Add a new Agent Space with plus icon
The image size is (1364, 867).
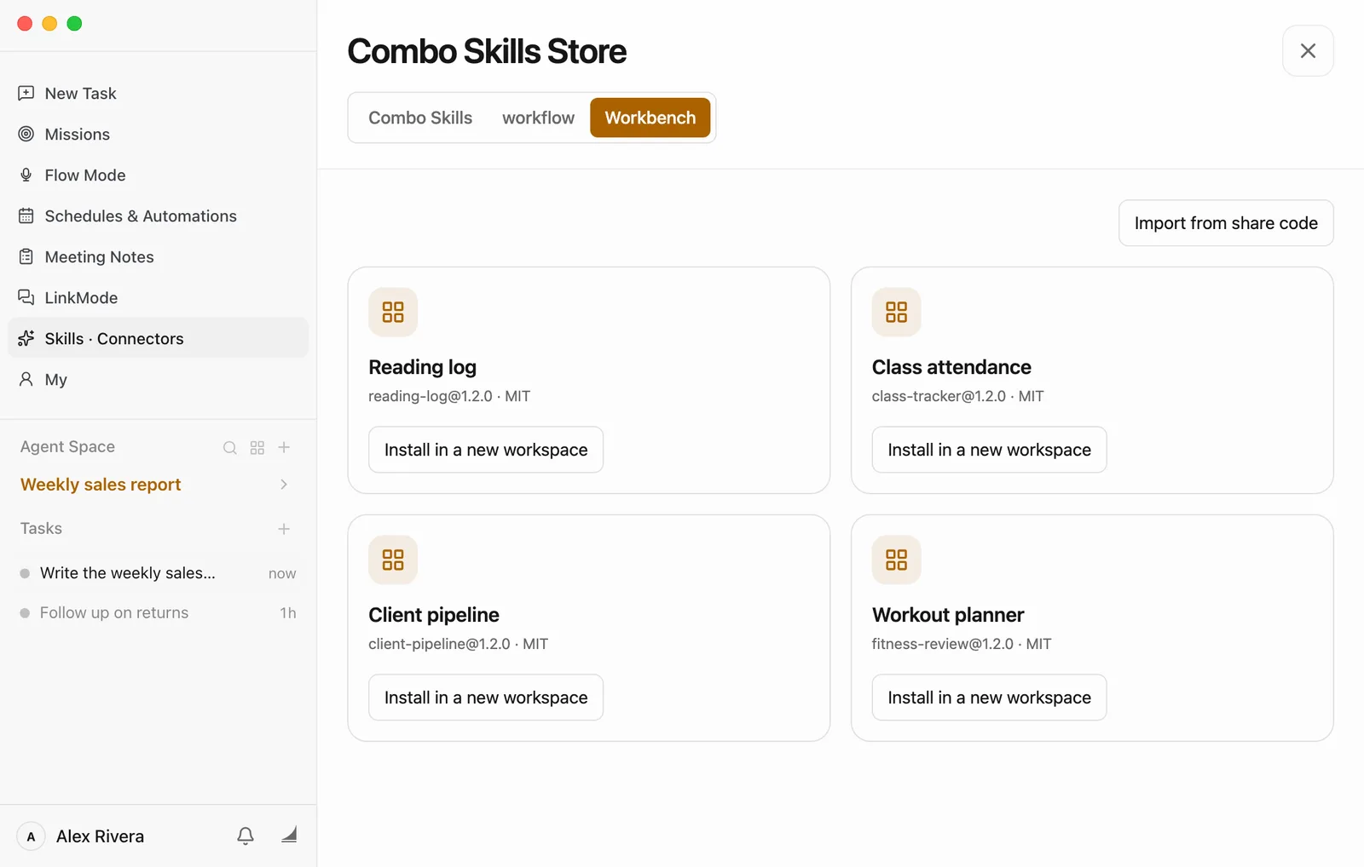pos(285,447)
